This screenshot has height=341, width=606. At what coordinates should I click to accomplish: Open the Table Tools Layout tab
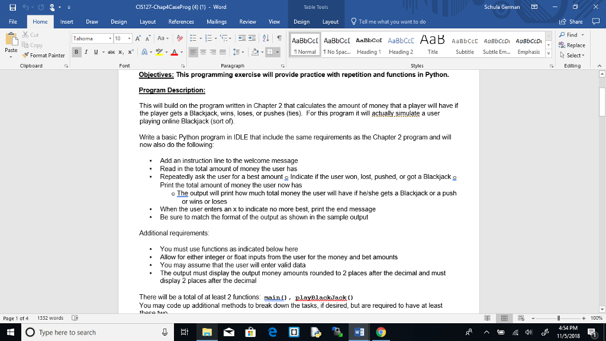tap(330, 21)
